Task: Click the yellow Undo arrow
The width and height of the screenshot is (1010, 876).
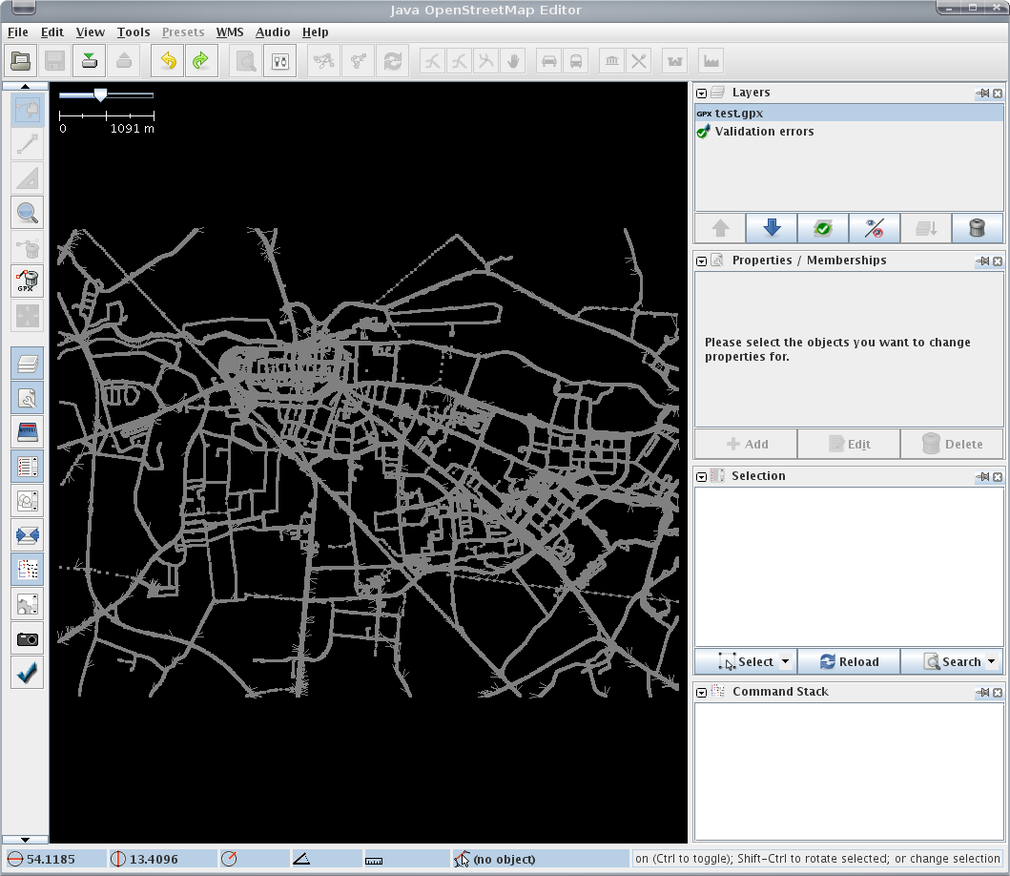Action: click(x=168, y=61)
